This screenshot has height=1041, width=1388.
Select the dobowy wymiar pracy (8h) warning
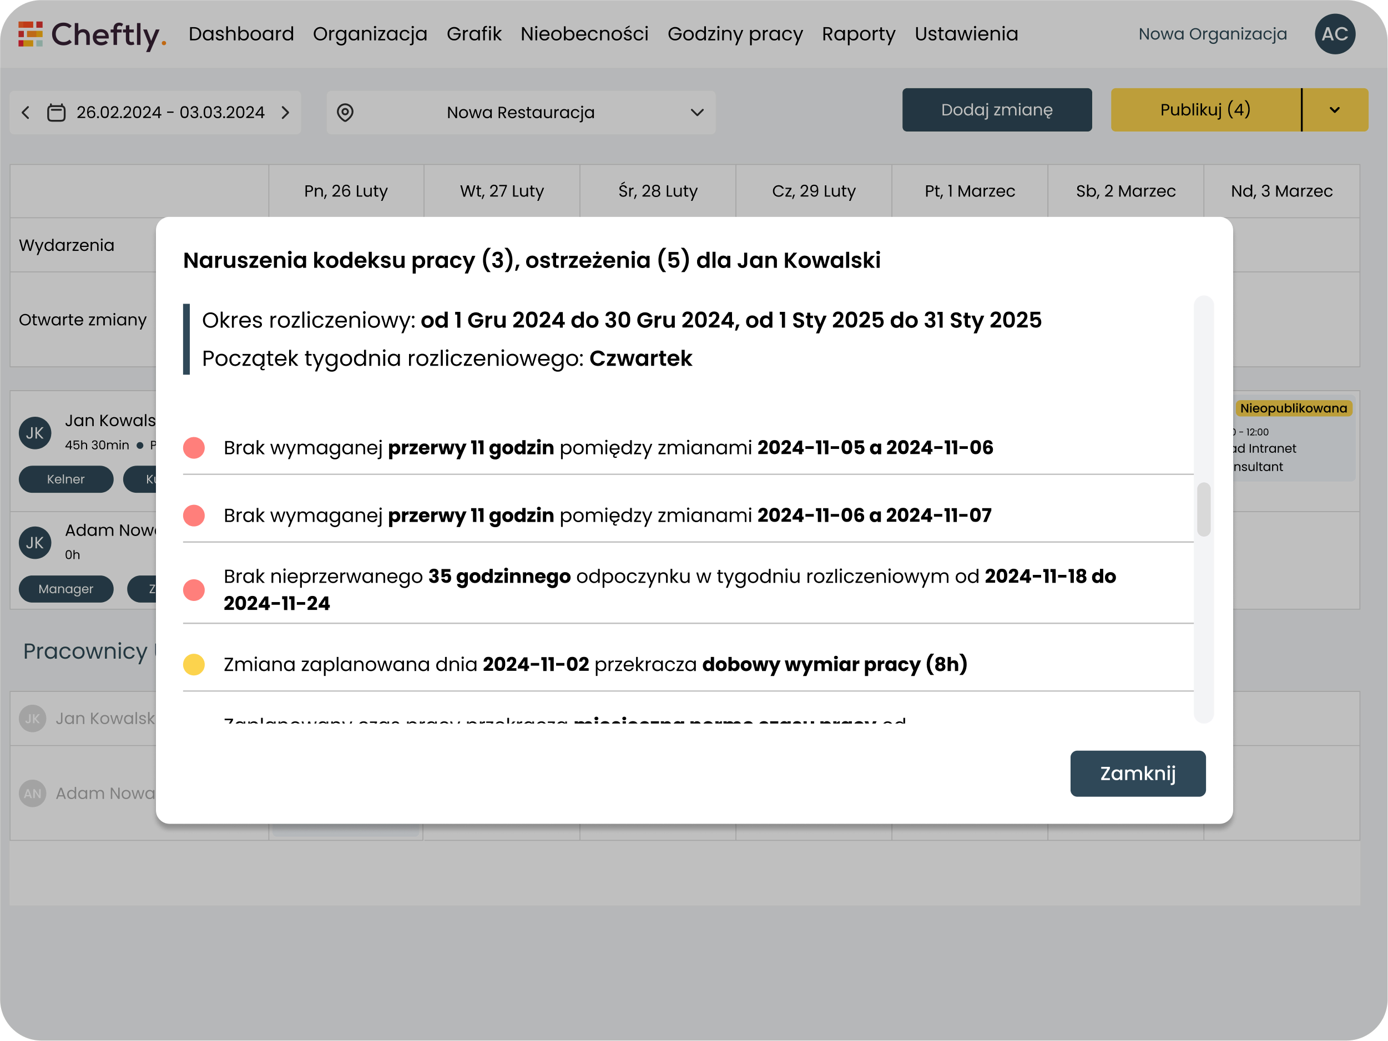point(595,664)
